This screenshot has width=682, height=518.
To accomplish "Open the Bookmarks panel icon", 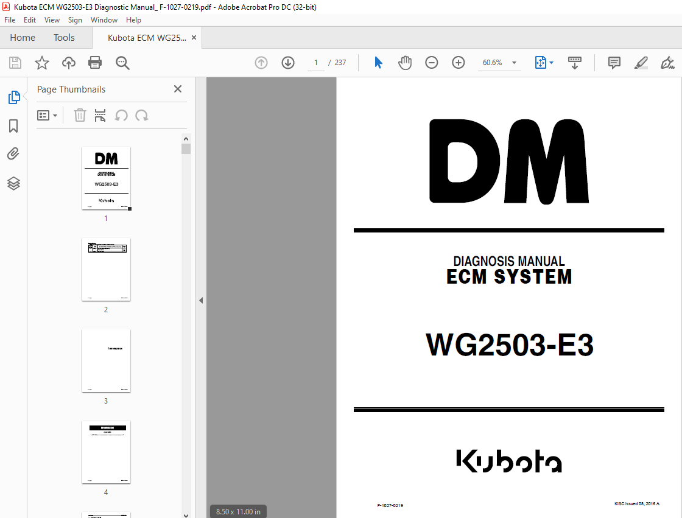I will point(13,126).
